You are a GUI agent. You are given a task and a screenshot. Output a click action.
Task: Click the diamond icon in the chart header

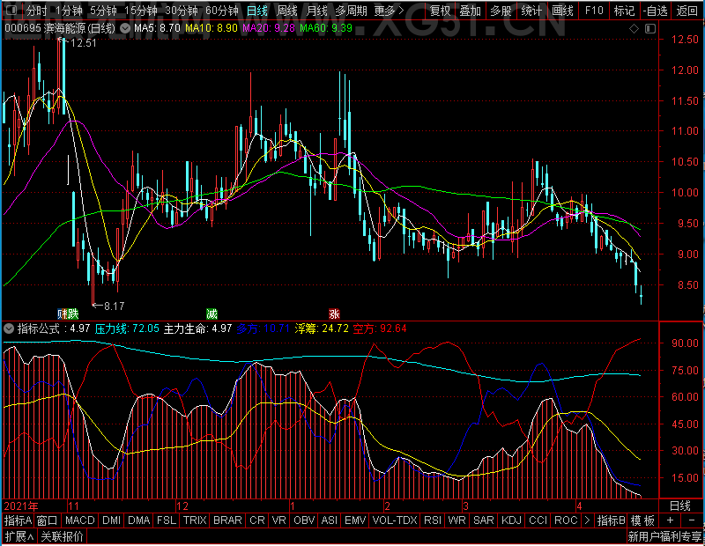[x=634, y=29]
